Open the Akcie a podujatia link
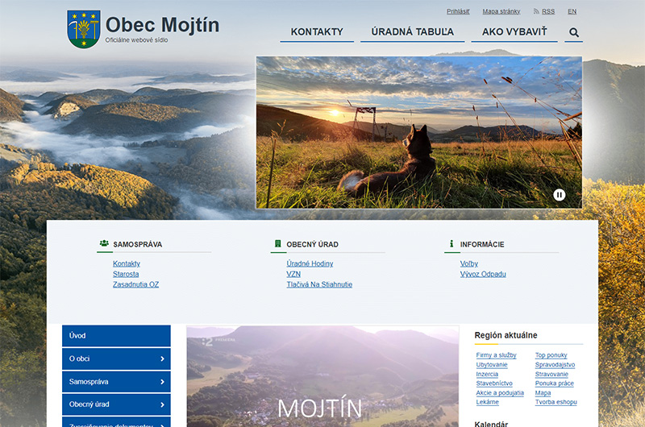The width and height of the screenshot is (645, 427). (x=500, y=393)
